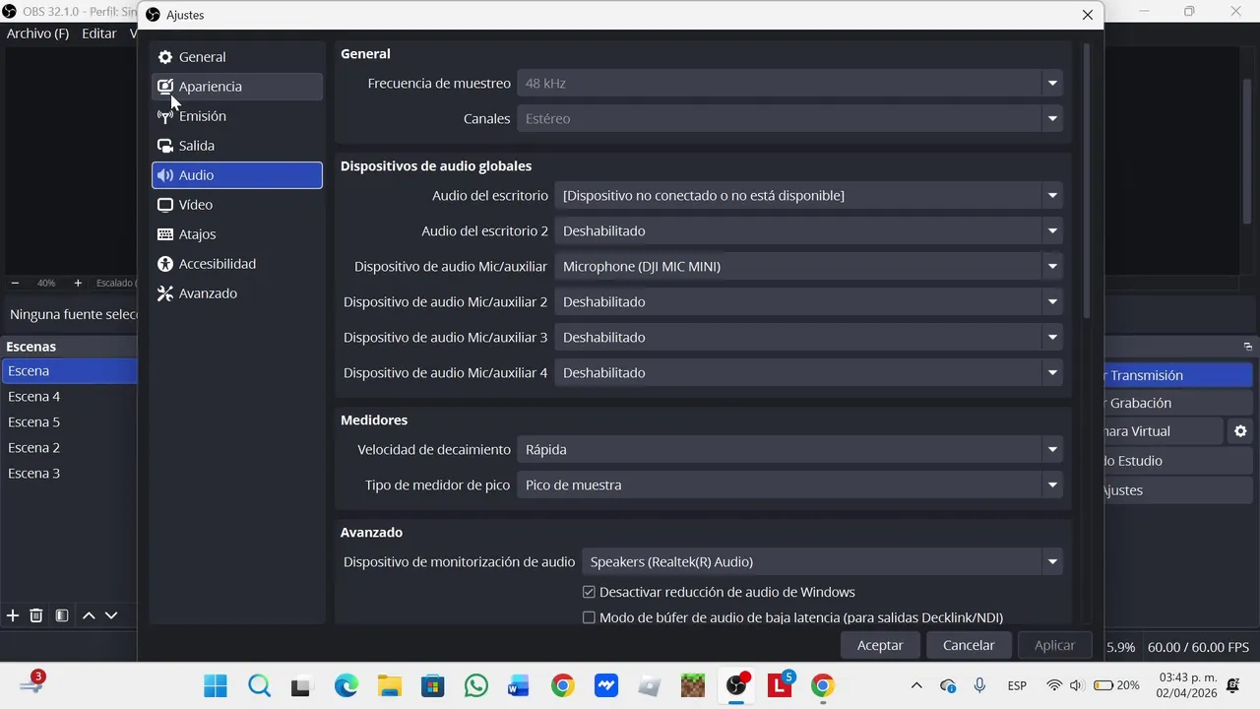Click Aplicar button
Viewport: 1260px width, 709px height.
pyautogui.click(x=1054, y=645)
